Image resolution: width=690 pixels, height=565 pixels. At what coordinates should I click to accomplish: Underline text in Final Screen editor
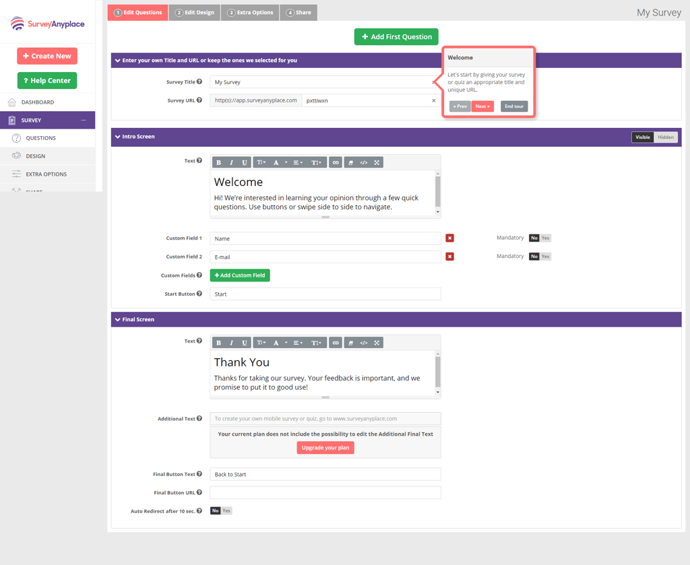point(244,343)
